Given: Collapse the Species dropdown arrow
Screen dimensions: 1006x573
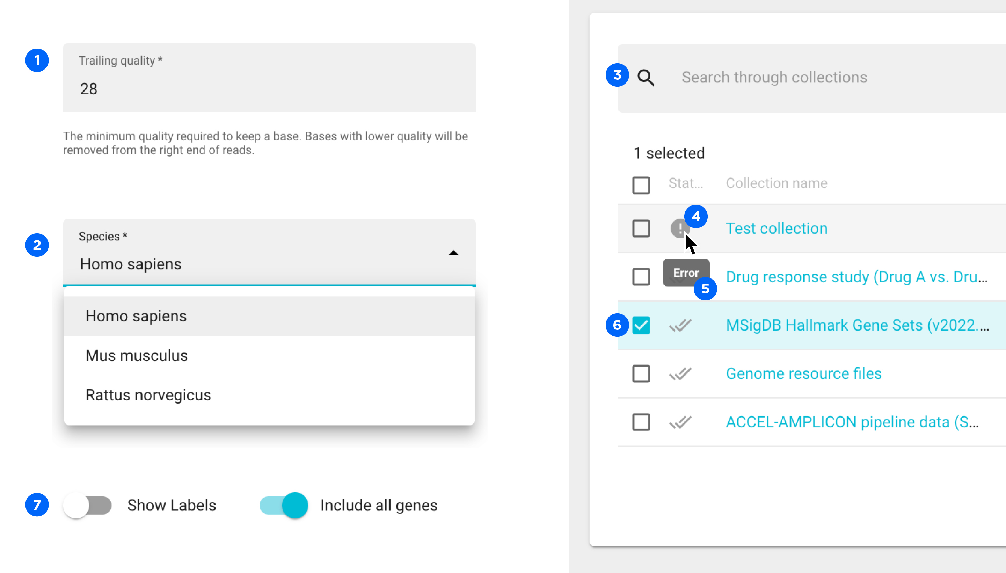Looking at the screenshot, I should click(x=453, y=253).
